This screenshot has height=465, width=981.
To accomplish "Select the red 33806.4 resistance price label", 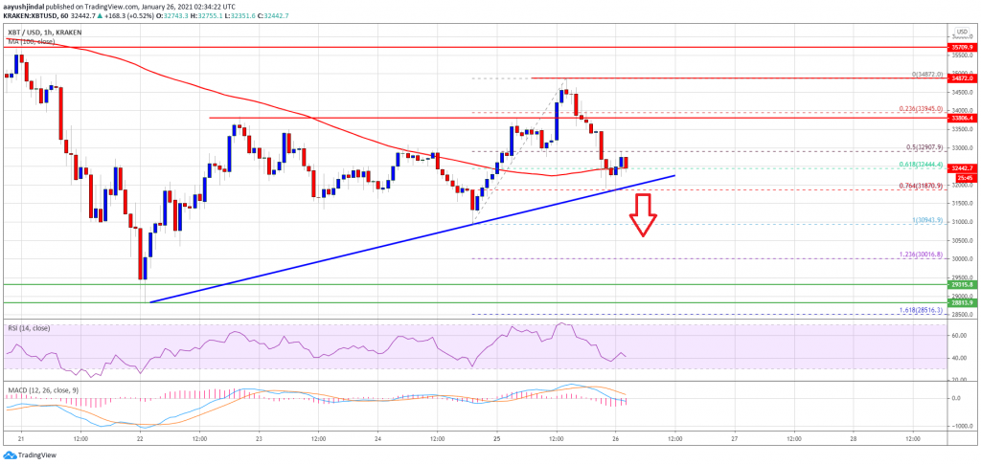I will (x=962, y=118).
